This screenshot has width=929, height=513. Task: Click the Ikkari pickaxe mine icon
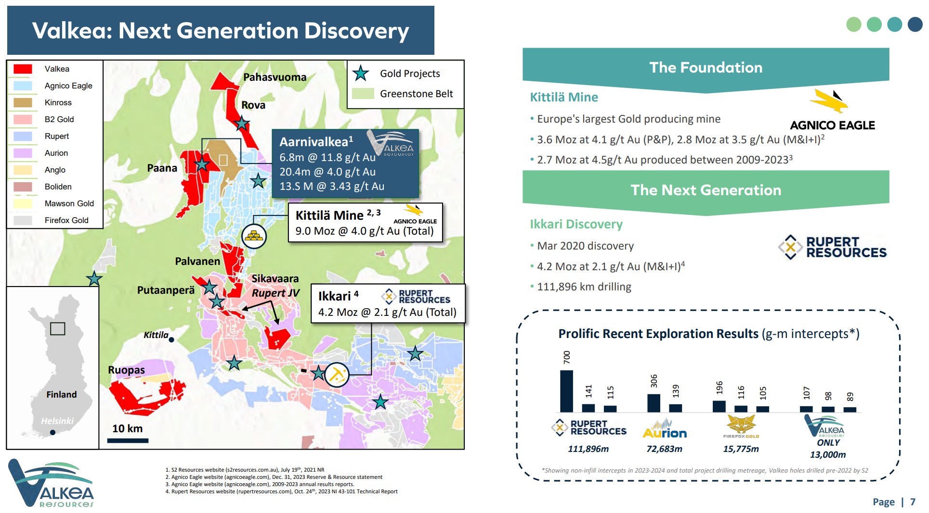(x=337, y=375)
